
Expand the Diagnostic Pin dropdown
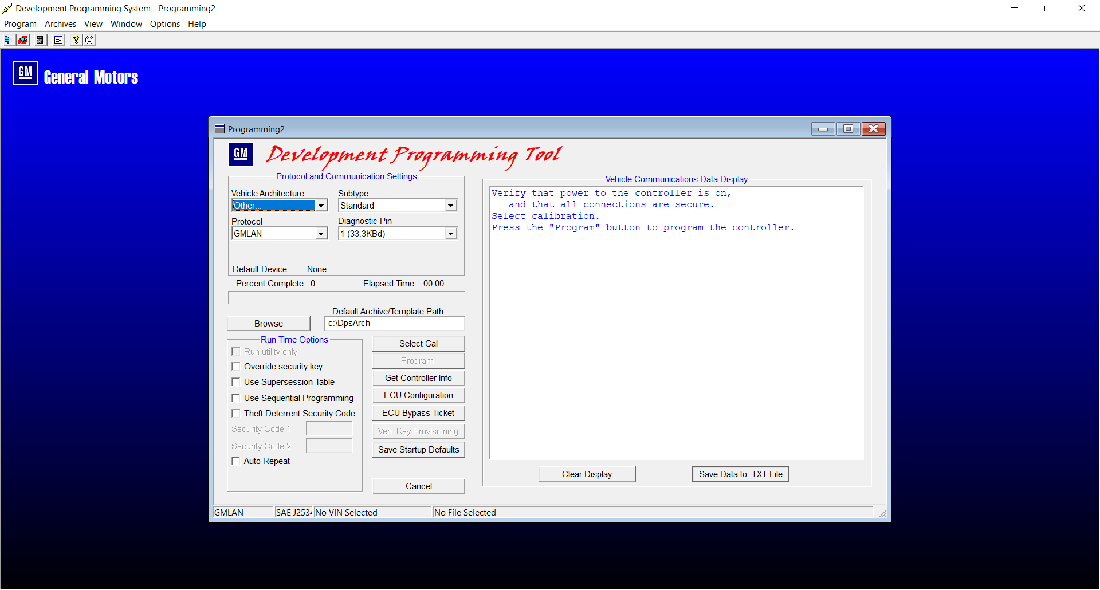451,234
